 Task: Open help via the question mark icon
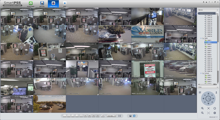tap(209, 2)
